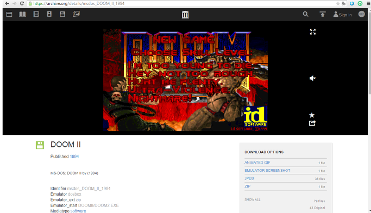371x213 pixels.
Task: Open the blue download extension icon
Action: pos(352,4)
